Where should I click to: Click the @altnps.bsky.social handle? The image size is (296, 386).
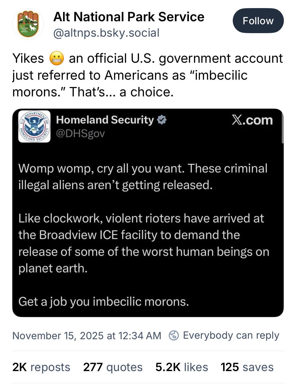(x=106, y=33)
